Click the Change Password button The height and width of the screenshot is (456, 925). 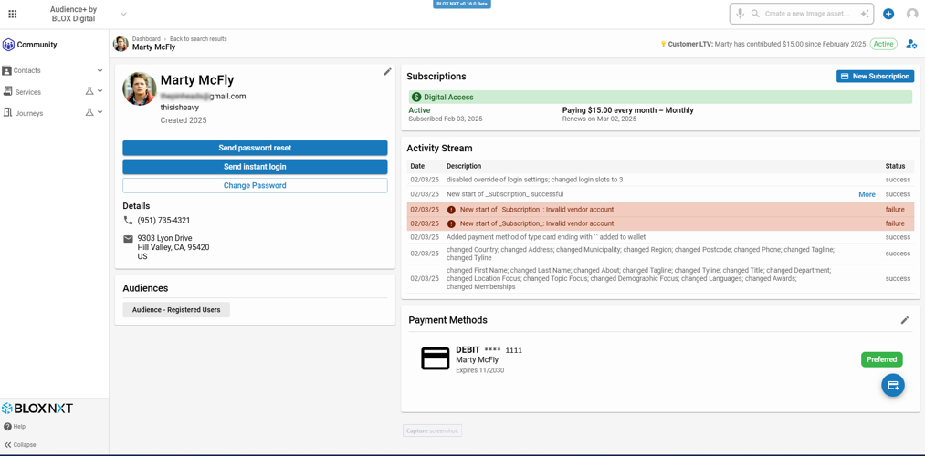[255, 185]
